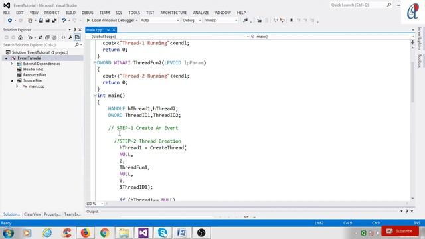Open Properties via the wrench icon
The image size is (425, 239).
[x=70, y=37]
